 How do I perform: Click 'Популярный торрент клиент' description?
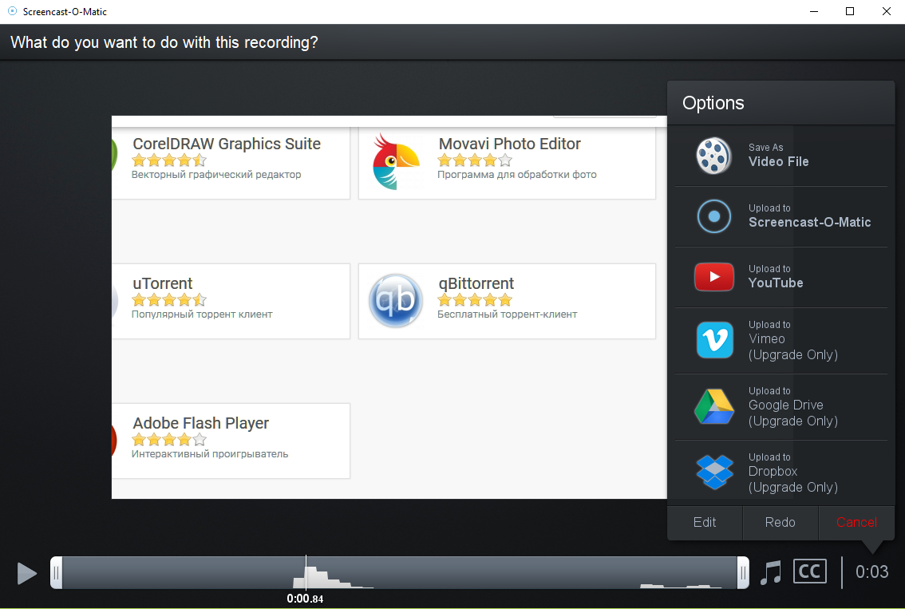[202, 314]
